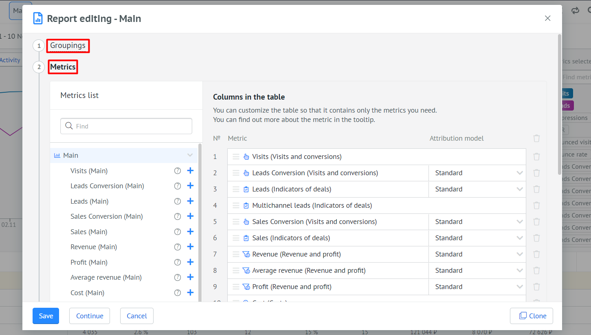Open attribution model dropdown for Sales Conversion

coord(477,222)
